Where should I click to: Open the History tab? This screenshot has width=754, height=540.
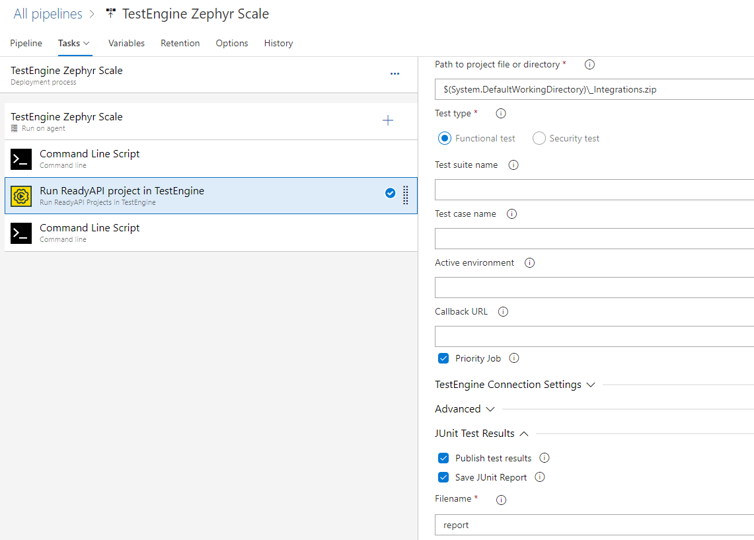pyautogui.click(x=278, y=43)
